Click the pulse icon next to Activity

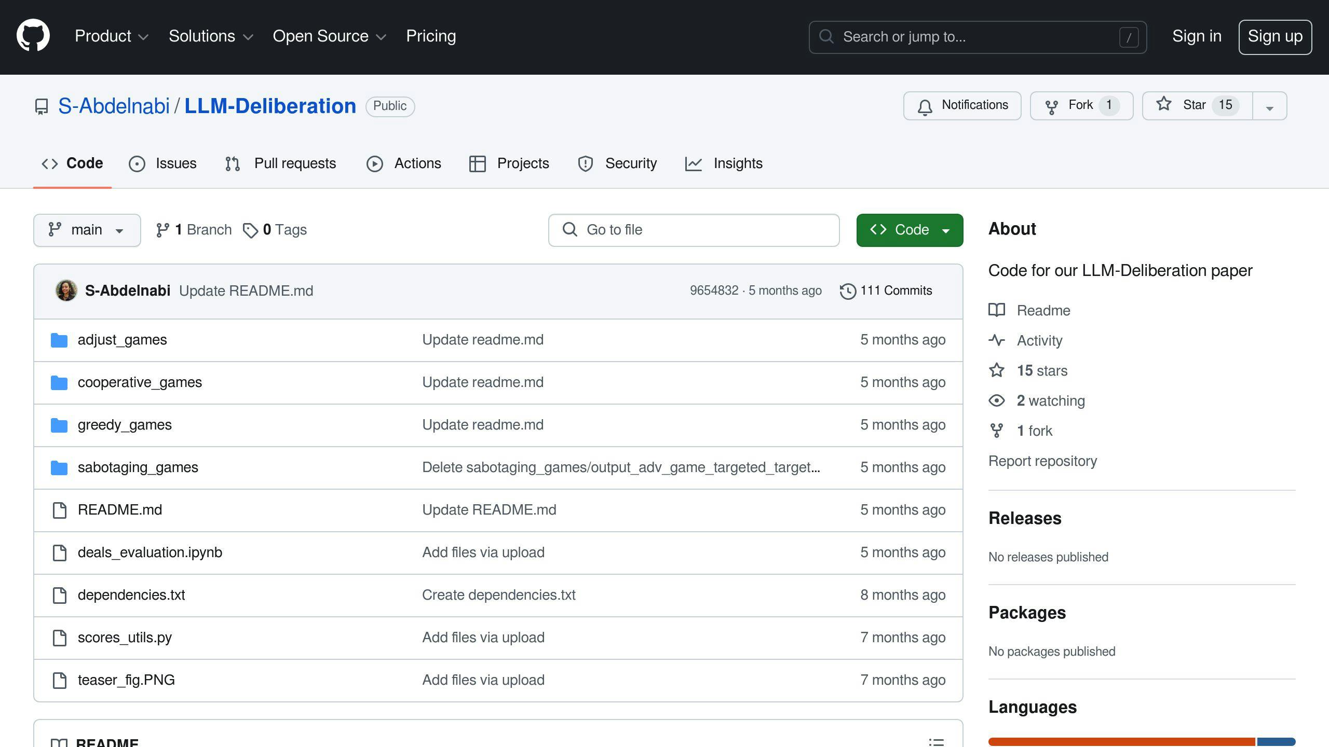click(x=997, y=340)
